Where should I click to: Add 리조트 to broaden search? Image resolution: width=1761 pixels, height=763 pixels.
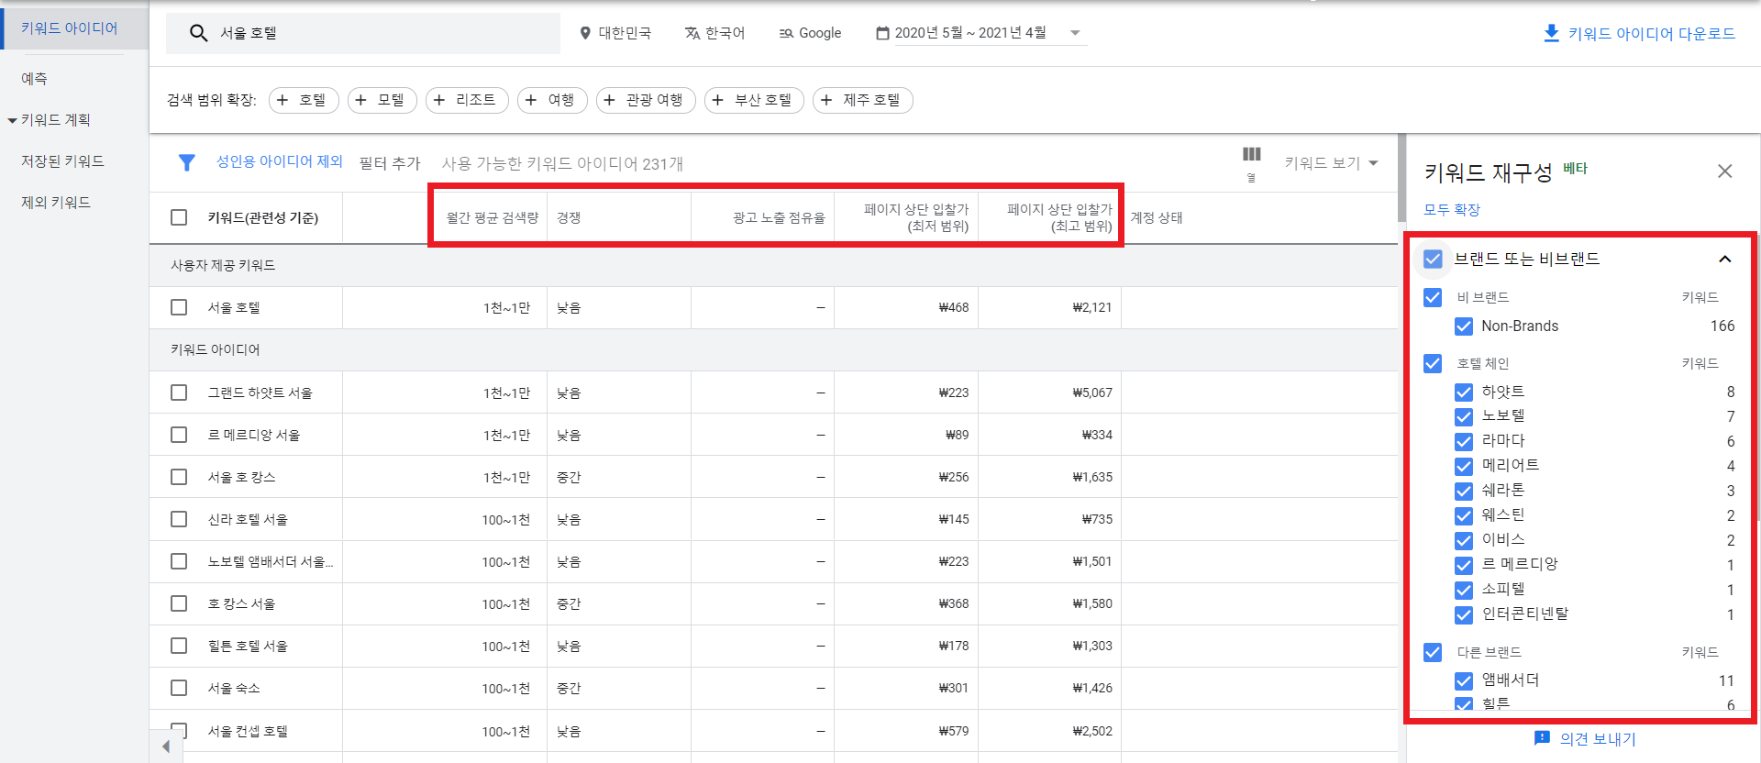pyautogui.click(x=467, y=100)
